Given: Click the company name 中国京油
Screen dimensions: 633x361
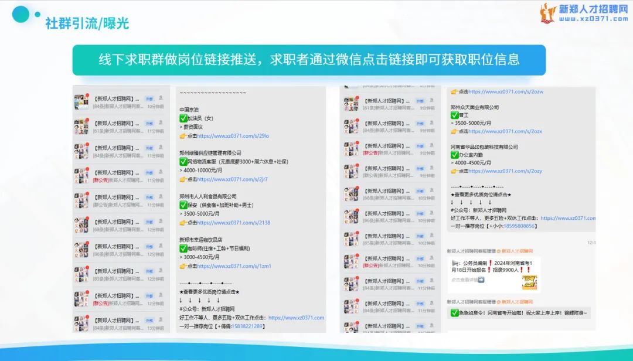Looking at the screenshot, I should (189, 110).
